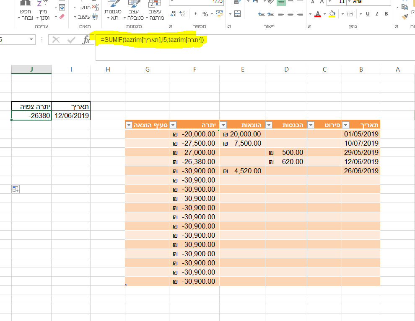Select the cell containing 12/06/2019
415x321 pixels.
(71, 116)
